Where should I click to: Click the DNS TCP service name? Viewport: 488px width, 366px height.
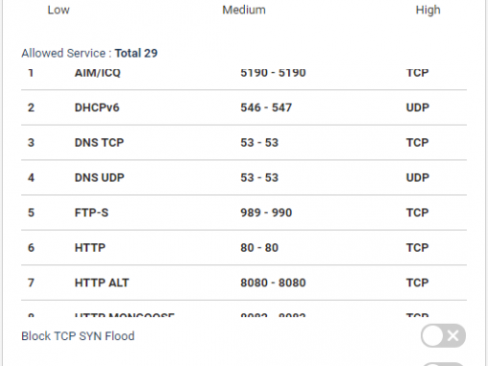pyautogui.click(x=100, y=143)
